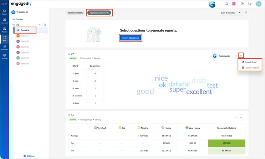Viewport: 265px width, 159px height.
Task: Open My Checkins in the sidebar
Action: pos(18,19)
